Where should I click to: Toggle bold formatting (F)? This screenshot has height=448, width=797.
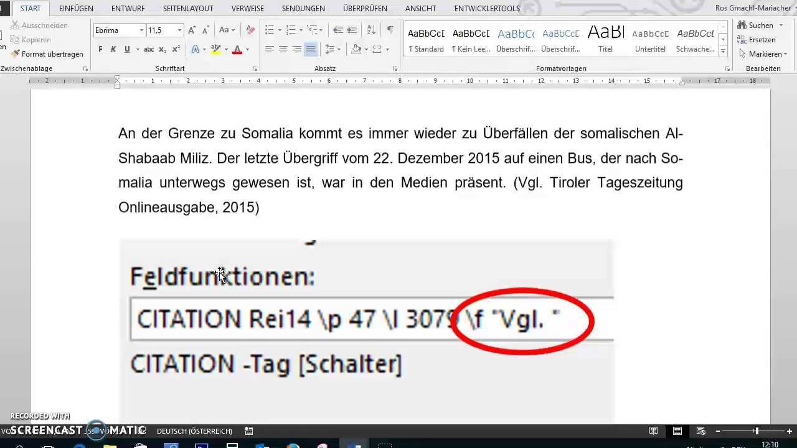(x=100, y=49)
